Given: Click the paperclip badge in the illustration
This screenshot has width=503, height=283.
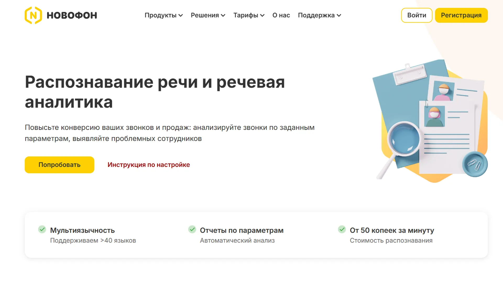Looking at the screenshot, I should pyautogui.click(x=475, y=164).
